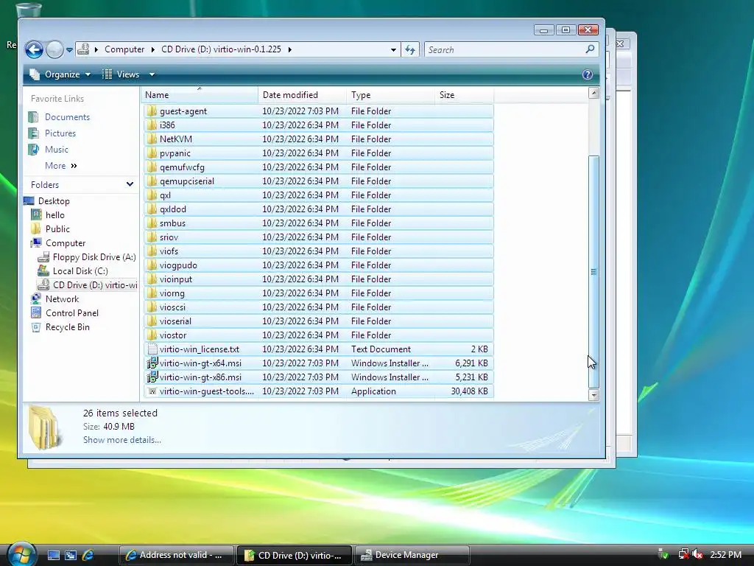Click scrollbar up arrow in file list

(x=594, y=93)
